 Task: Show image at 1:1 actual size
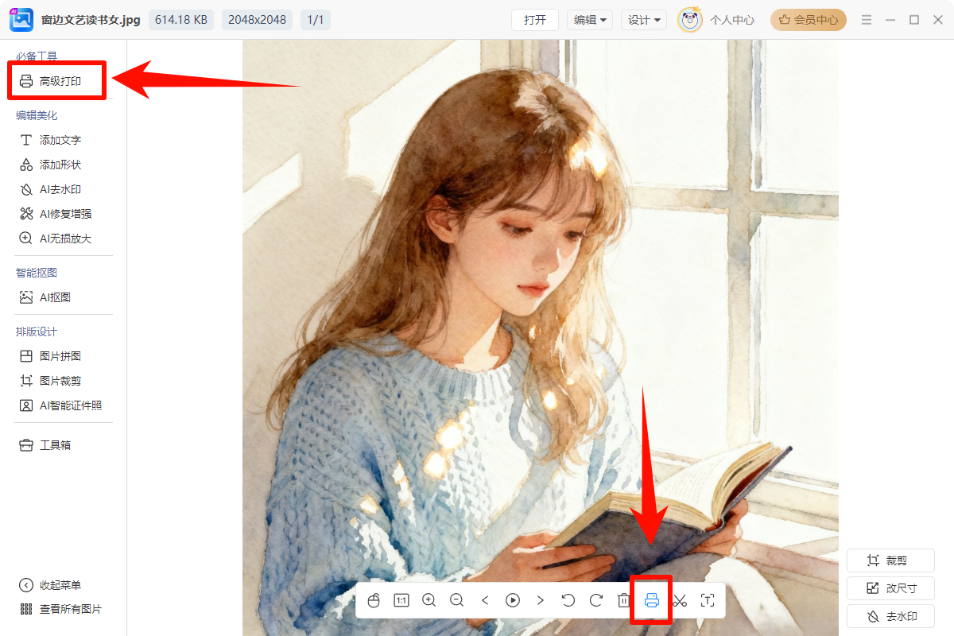pos(401,600)
